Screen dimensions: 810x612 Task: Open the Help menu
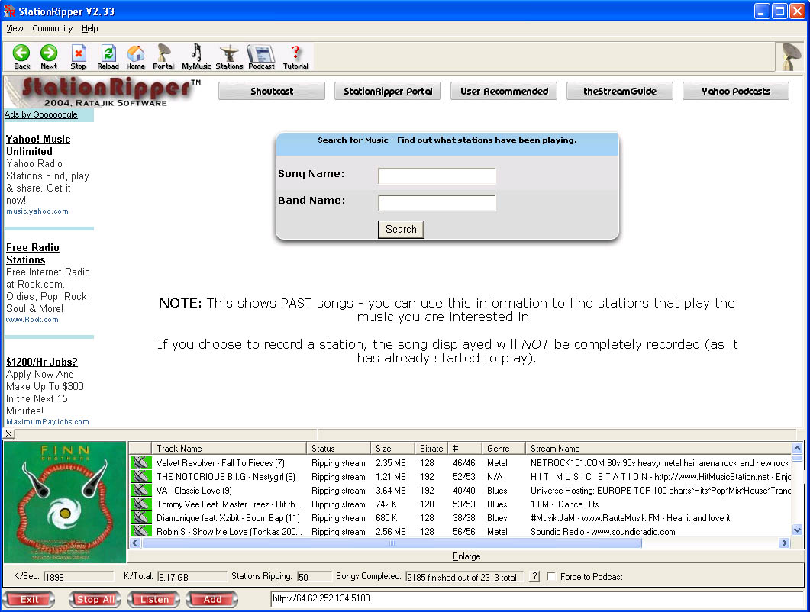point(89,28)
